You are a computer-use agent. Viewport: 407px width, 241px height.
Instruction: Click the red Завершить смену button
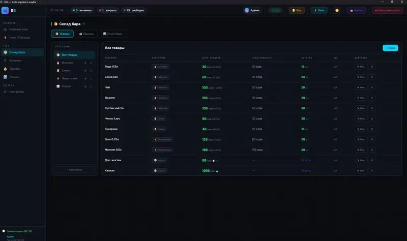[x=387, y=10]
